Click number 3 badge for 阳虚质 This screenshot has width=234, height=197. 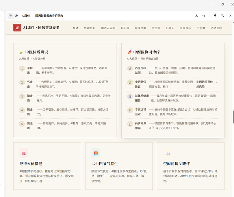22,96
